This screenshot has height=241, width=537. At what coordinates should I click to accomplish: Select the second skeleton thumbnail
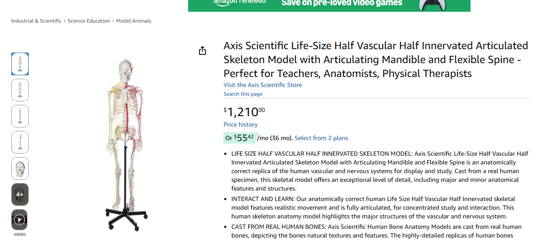[x=20, y=90]
